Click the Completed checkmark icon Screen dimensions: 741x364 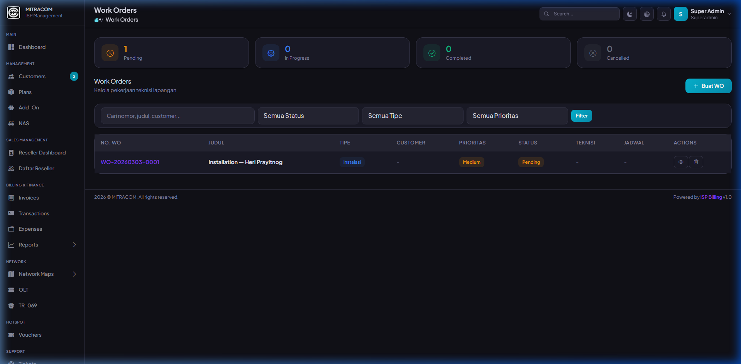(x=432, y=53)
